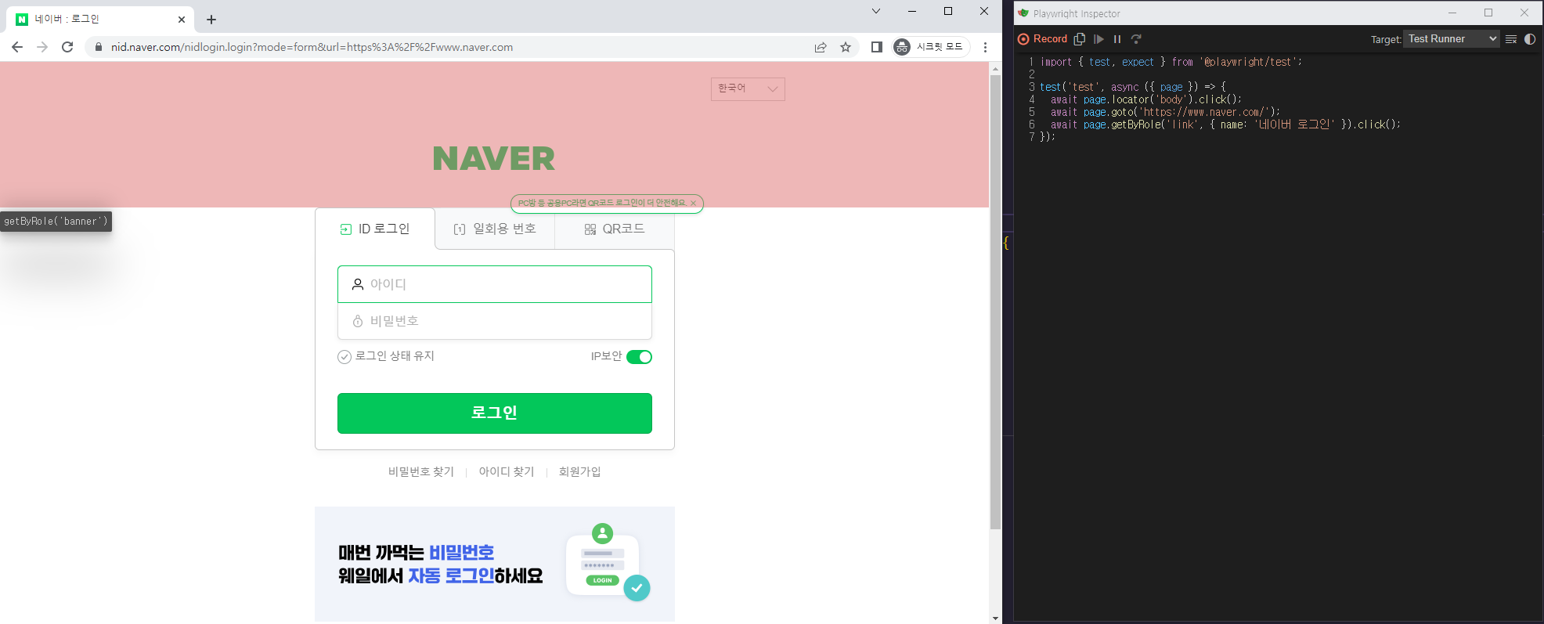This screenshot has width=1544, height=624.
Task: Open 아이디 찾기 link
Action: (507, 471)
